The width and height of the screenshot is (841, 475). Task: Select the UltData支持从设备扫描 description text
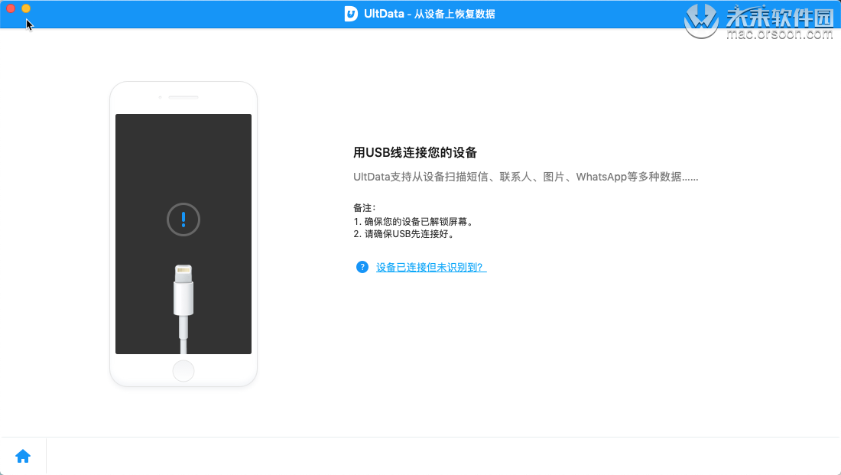526,177
